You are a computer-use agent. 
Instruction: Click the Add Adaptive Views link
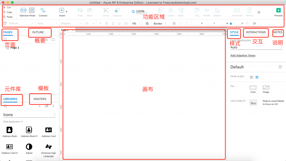coord(243,55)
